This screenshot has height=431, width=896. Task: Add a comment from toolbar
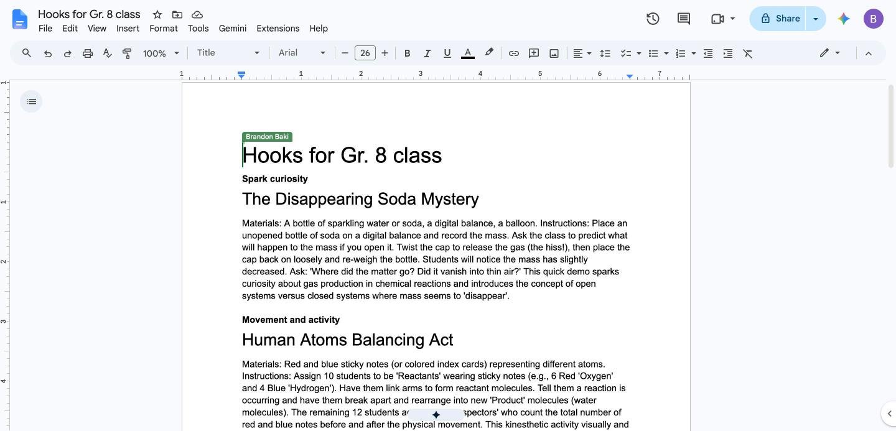click(x=534, y=53)
